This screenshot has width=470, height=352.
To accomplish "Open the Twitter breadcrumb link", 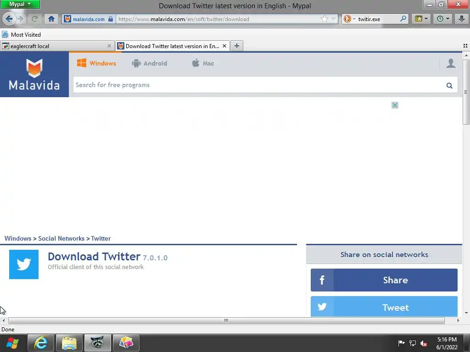I will point(101,238).
